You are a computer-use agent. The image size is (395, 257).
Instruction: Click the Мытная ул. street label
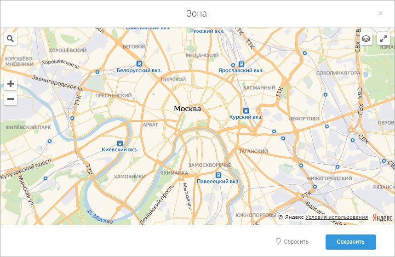coord(187,195)
